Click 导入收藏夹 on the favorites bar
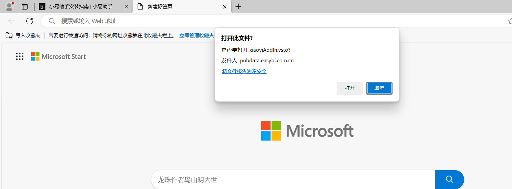Viewport: 512px width, 189px height. (x=23, y=36)
